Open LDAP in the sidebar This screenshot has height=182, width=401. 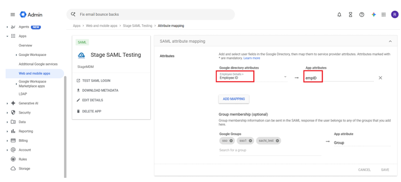click(23, 94)
